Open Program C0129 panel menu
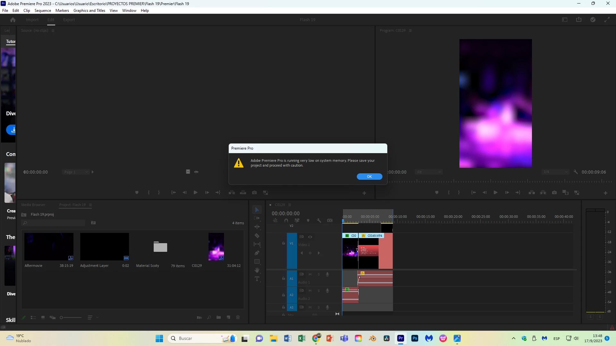 point(410,30)
